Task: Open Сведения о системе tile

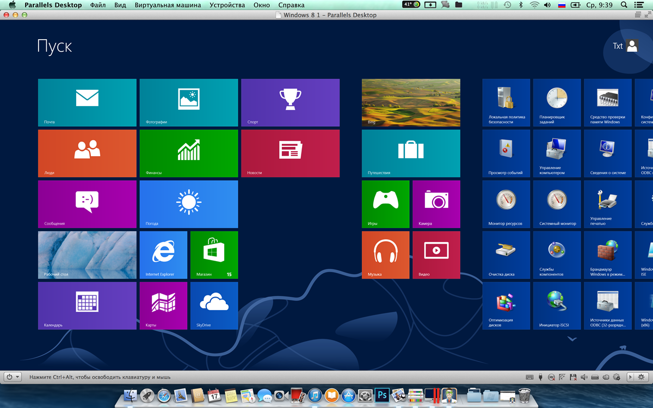Action: point(608,153)
